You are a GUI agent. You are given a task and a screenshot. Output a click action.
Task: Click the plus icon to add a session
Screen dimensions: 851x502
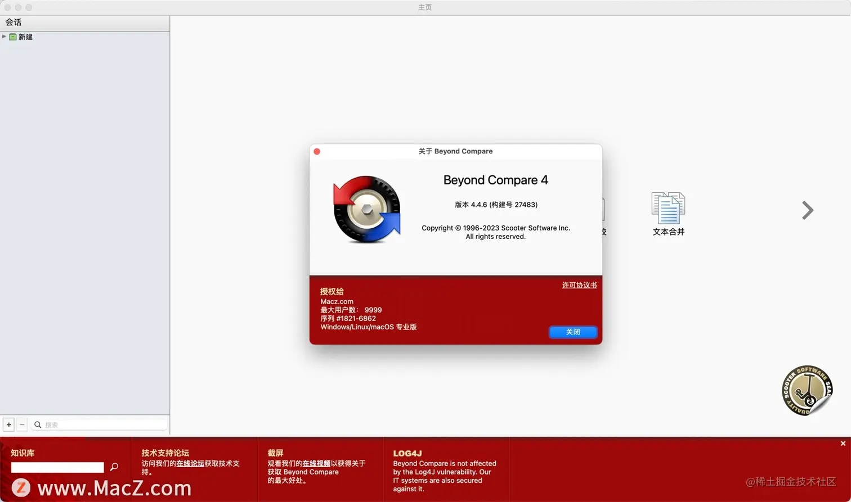click(8, 424)
